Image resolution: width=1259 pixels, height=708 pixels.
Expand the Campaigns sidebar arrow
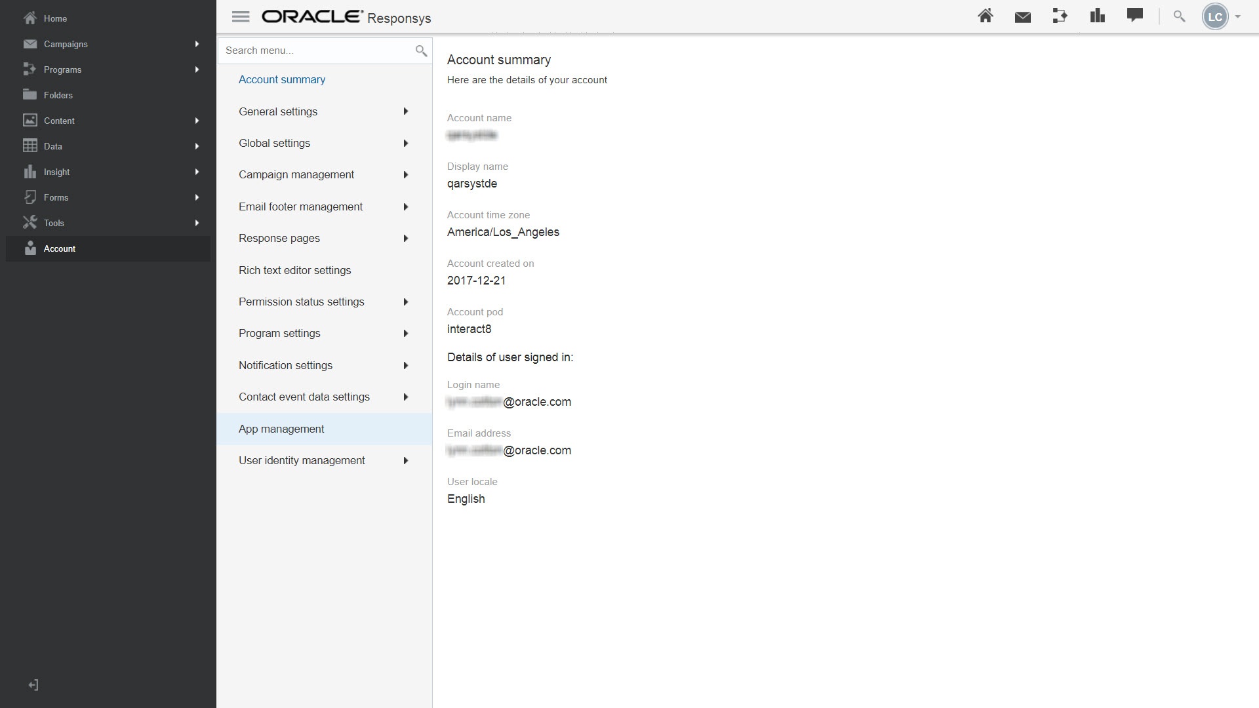197,44
